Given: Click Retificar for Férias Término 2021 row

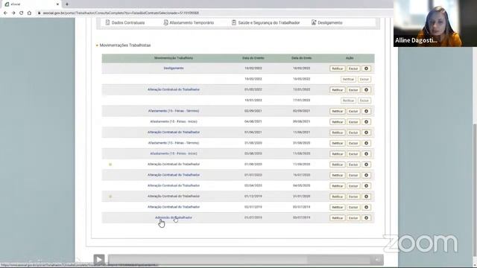Looking at the screenshot, I should (338, 111).
